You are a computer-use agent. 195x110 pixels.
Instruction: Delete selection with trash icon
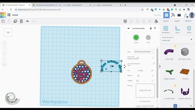click(21, 21)
